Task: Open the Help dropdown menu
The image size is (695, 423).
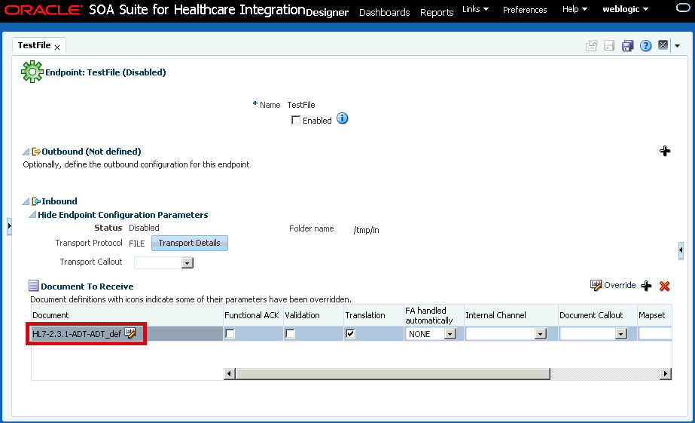Action: pyautogui.click(x=575, y=9)
